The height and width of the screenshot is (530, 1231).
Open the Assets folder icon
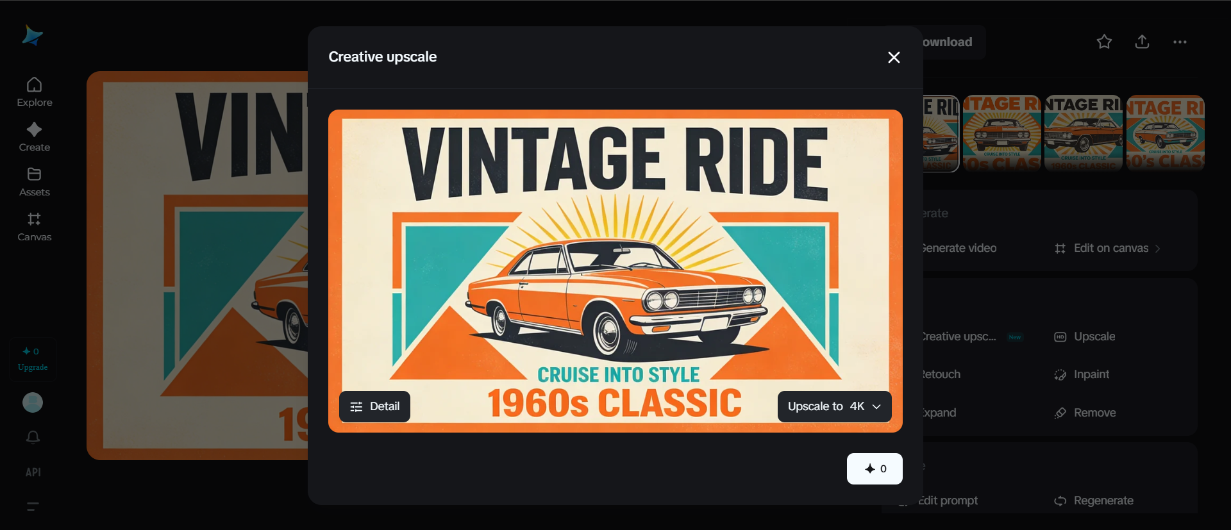point(35,174)
